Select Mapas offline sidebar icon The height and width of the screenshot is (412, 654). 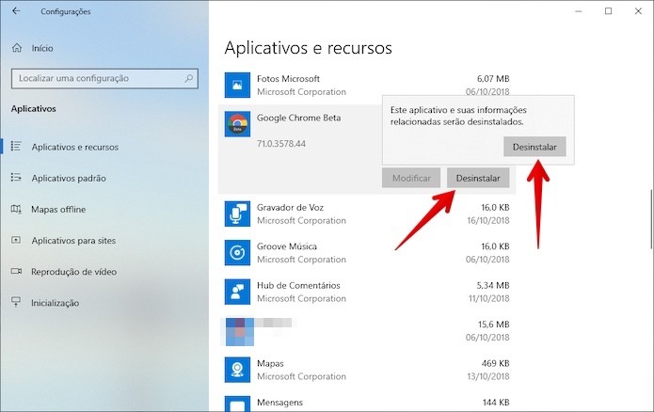[x=16, y=209]
